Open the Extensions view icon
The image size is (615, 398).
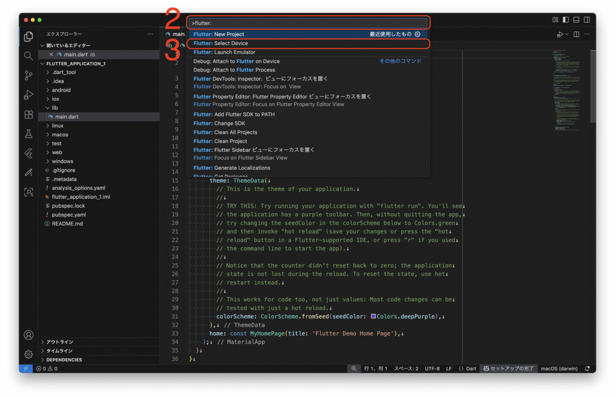(28, 114)
